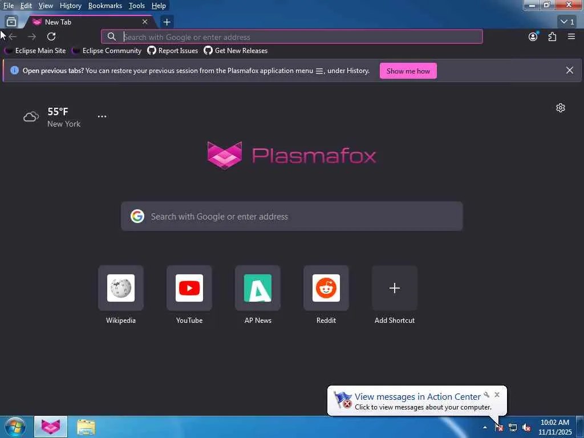Image resolution: width=584 pixels, height=438 pixels.
Task: Open the Firefox View tab overview icon
Action: click(11, 22)
